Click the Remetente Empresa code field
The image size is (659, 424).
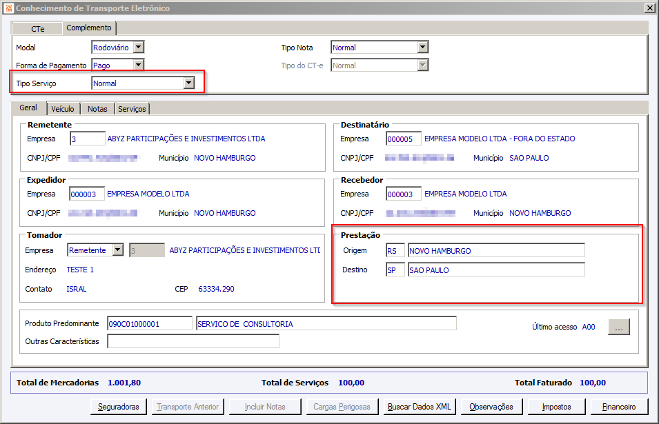pyautogui.click(x=88, y=139)
